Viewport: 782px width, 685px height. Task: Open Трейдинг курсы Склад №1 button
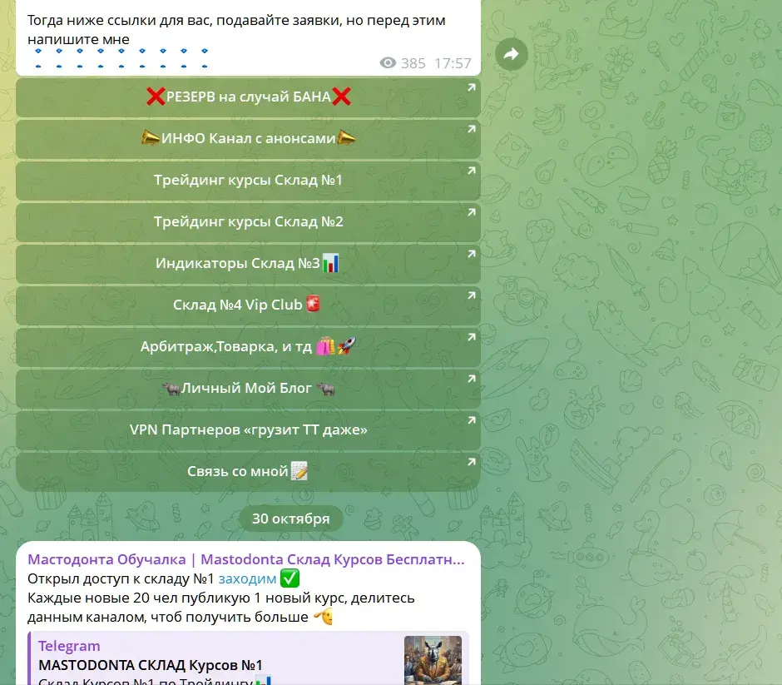pyautogui.click(x=248, y=180)
